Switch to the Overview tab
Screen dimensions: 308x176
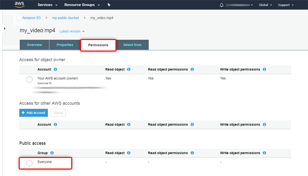pyautogui.click(x=34, y=45)
